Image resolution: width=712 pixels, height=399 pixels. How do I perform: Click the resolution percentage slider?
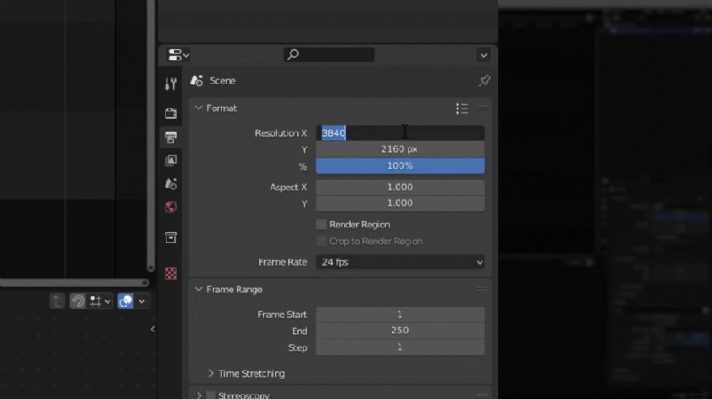[400, 165]
